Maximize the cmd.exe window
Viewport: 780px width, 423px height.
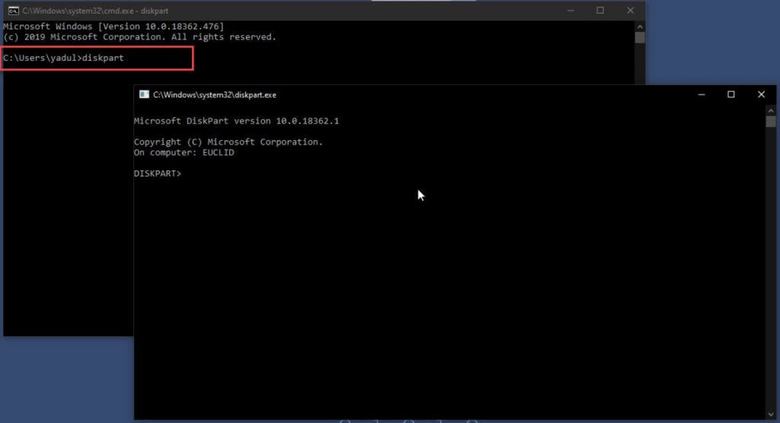click(x=600, y=11)
